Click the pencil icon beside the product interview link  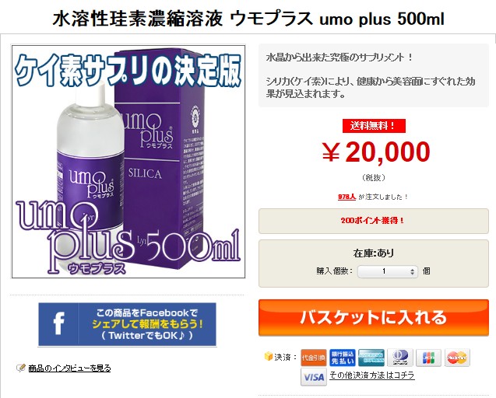21,368
